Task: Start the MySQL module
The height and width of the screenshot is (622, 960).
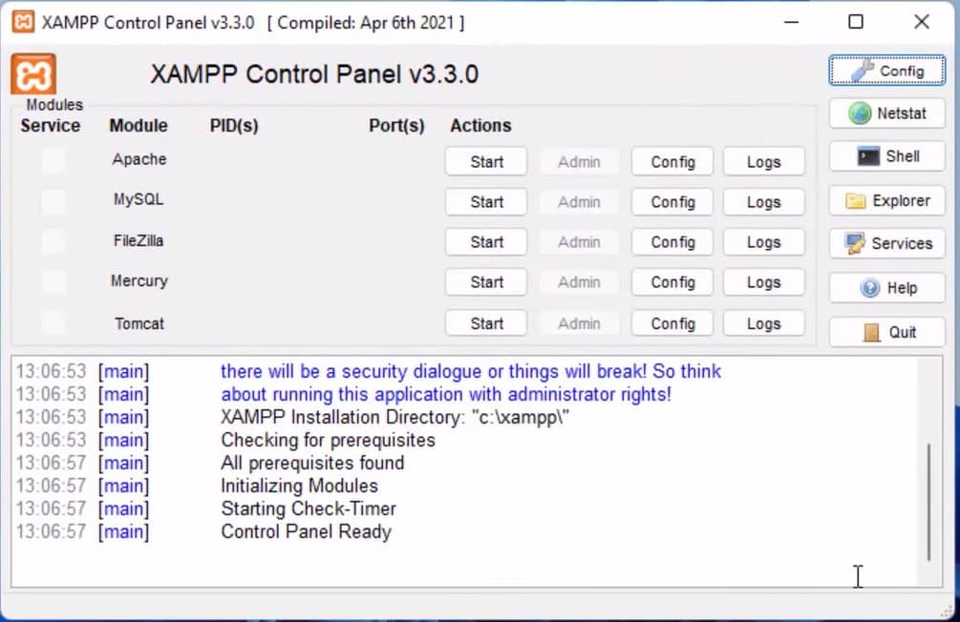Action: 485,201
